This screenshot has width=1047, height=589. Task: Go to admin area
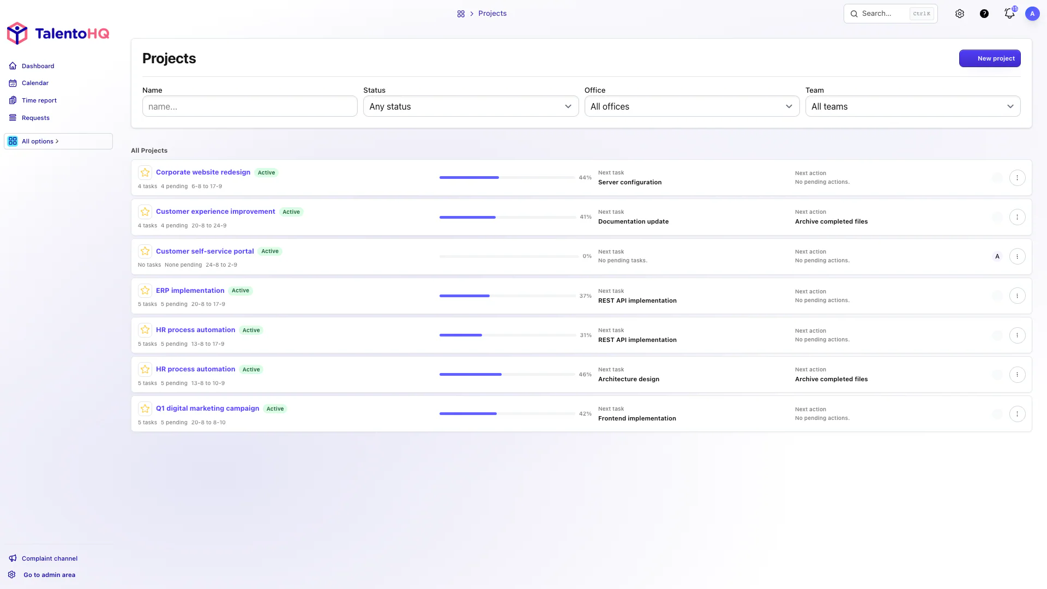pos(49,575)
